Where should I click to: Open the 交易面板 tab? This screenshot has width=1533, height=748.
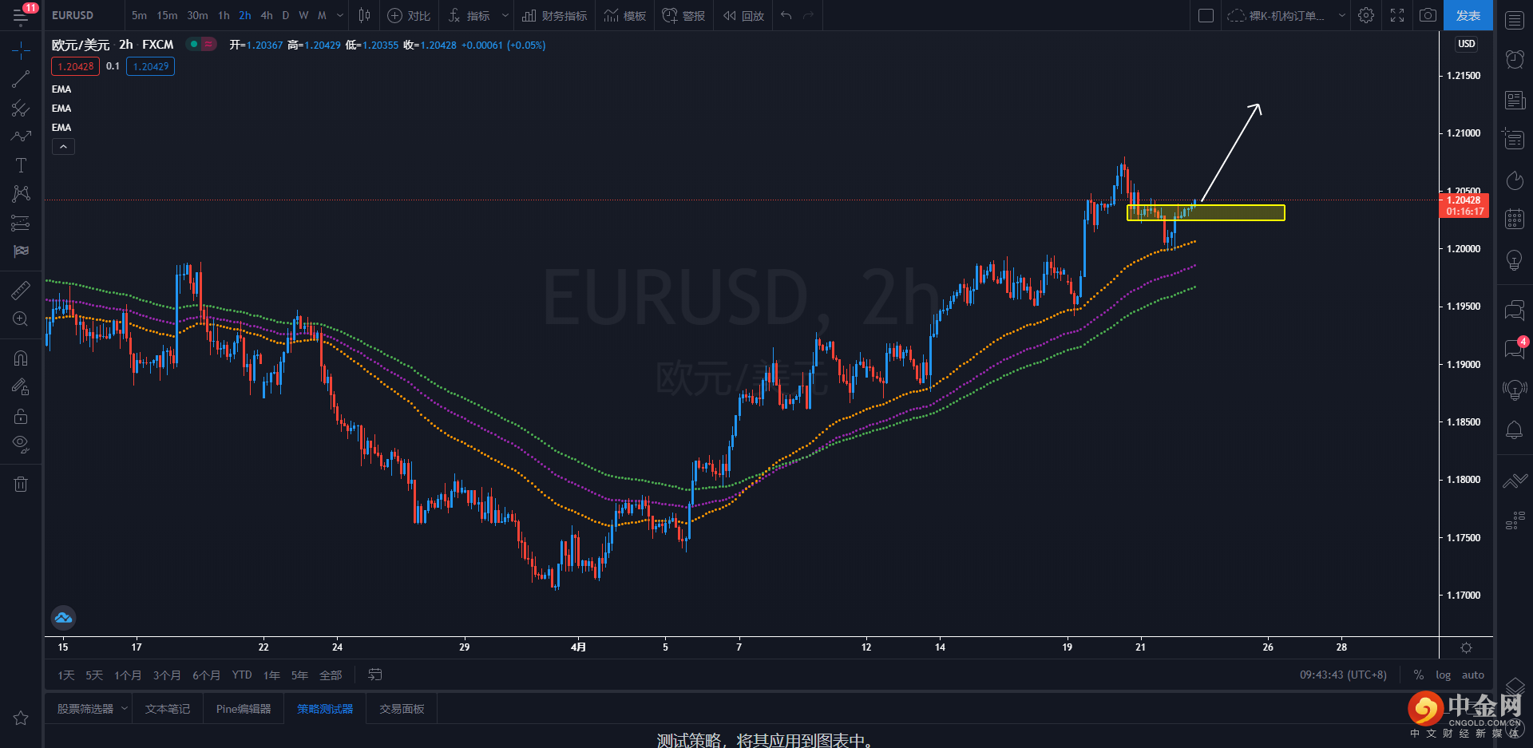tap(402, 709)
